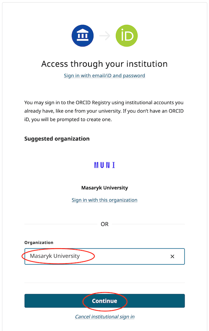Image resolution: width=209 pixels, height=331 pixels.
Task: Click the Suggested organization heading
Action: (x=57, y=139)
